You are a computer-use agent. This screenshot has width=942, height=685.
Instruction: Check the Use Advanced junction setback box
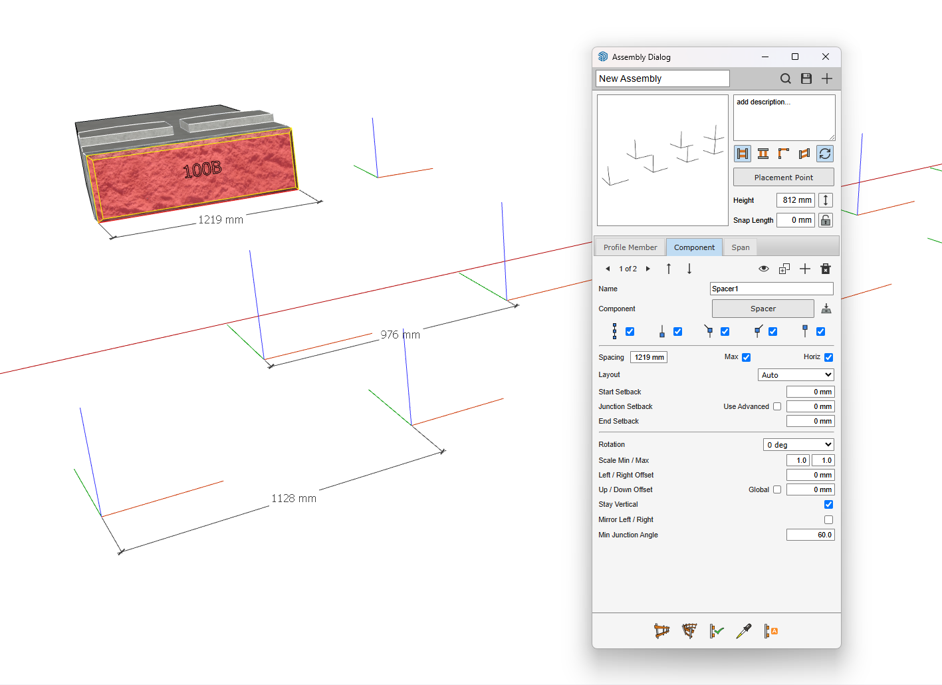[x=776, y=406]
